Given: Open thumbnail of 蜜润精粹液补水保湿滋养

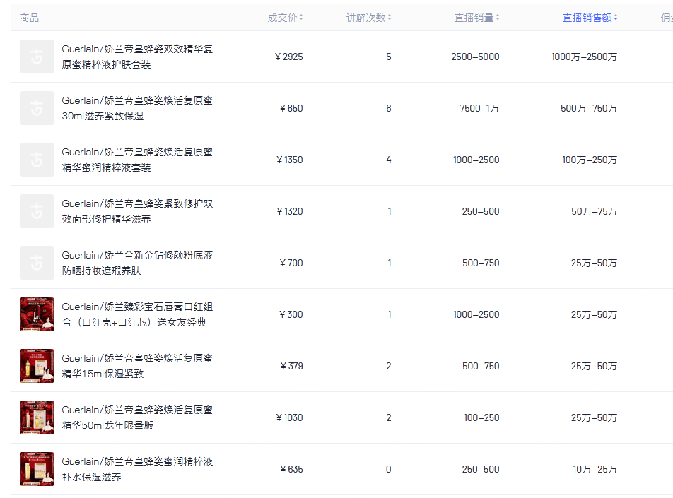Looking at the screenshot, I should 37,469.
